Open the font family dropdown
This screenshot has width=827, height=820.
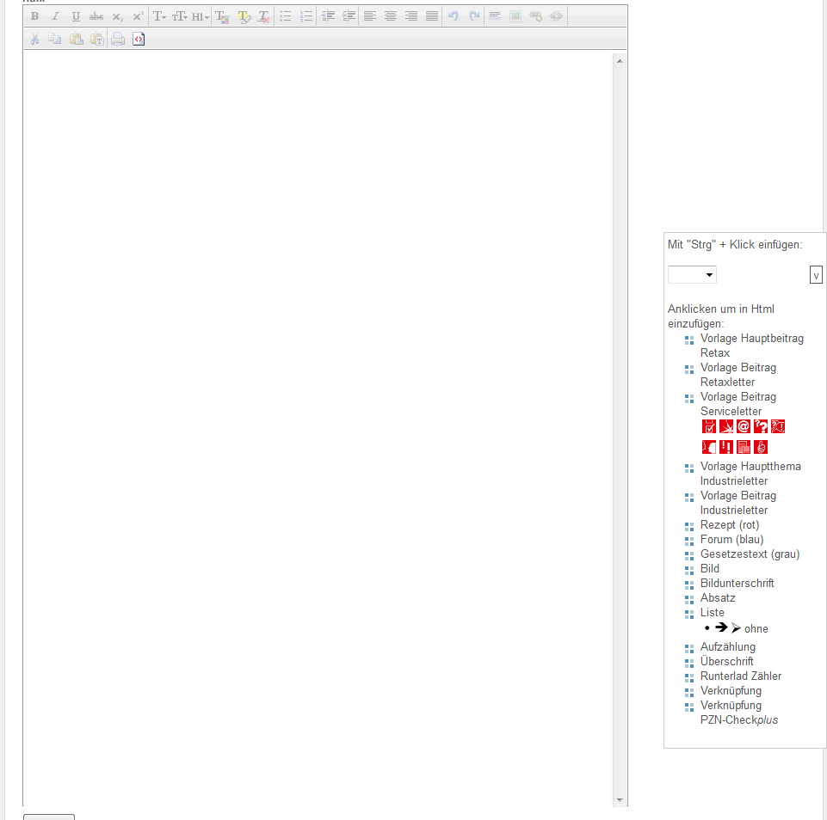pyautogui.click(x=160, y=16)
